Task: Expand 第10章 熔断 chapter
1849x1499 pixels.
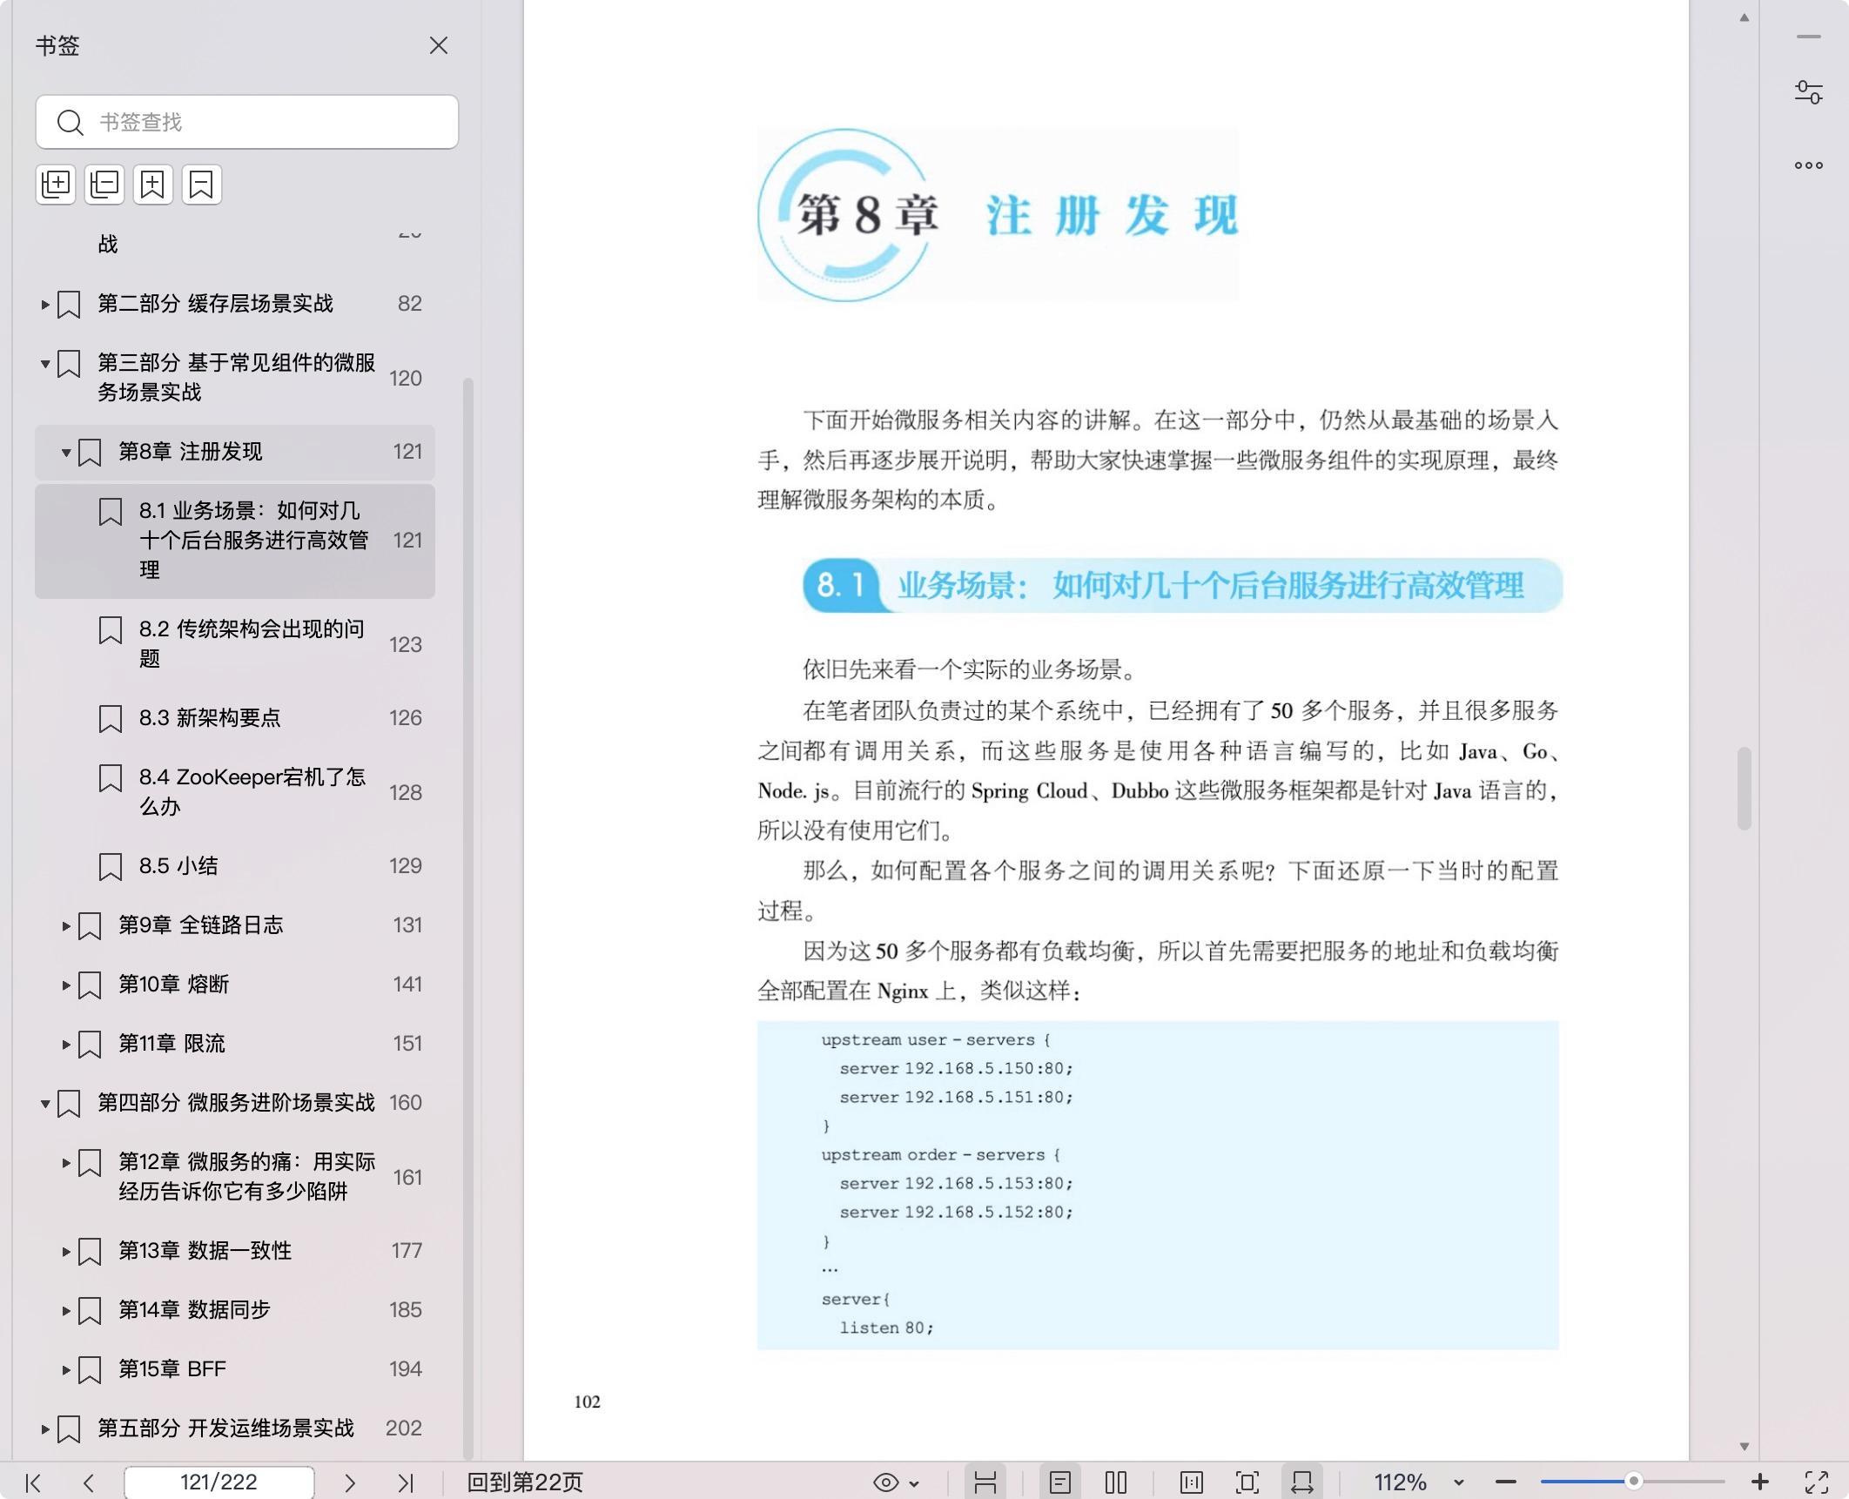Action: pos(66,985)
